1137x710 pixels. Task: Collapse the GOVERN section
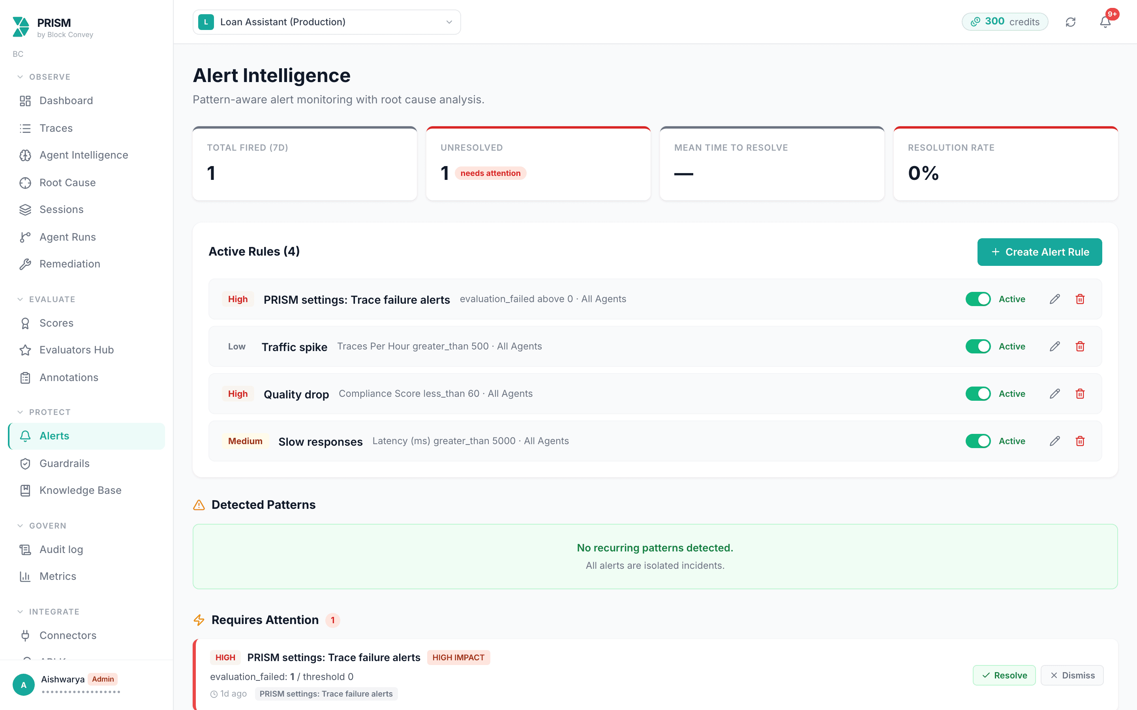click(42, 526)
